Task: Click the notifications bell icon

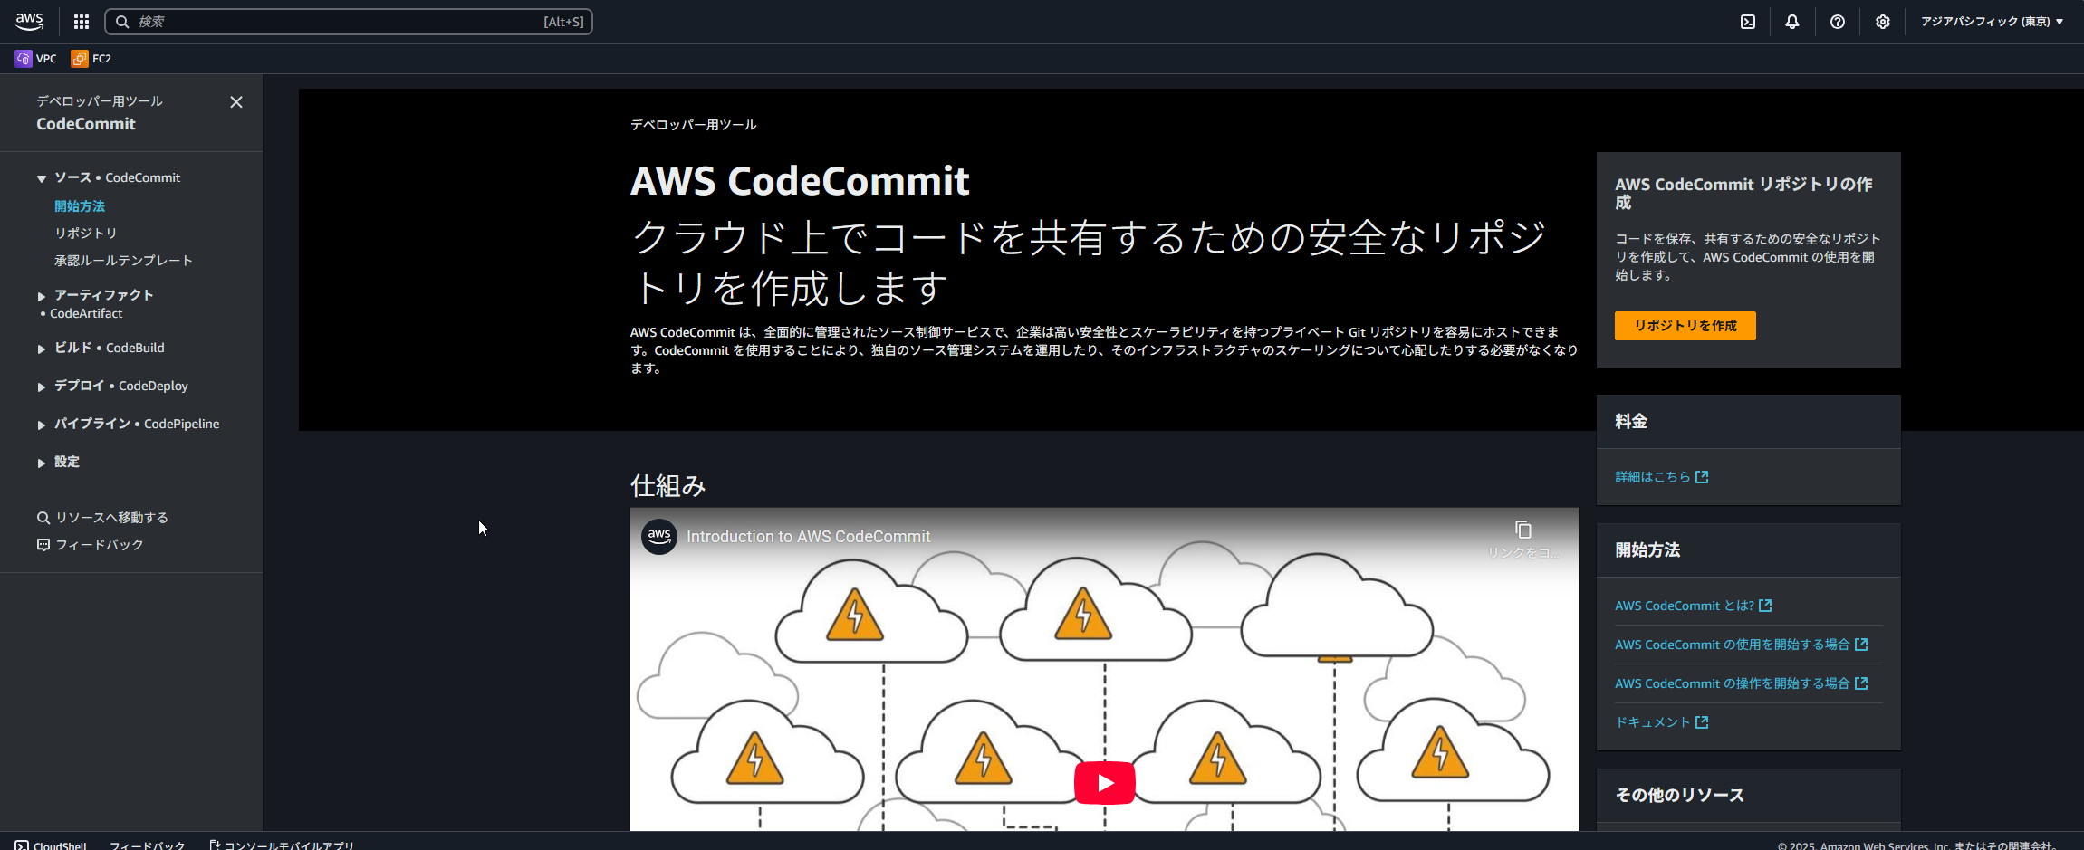Action: click(x=1792, y=21)
